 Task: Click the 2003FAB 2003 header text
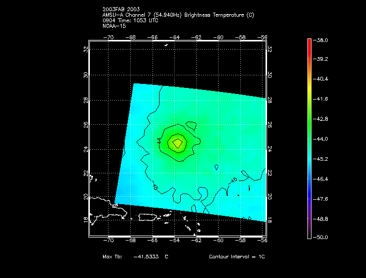coord(121,9)
